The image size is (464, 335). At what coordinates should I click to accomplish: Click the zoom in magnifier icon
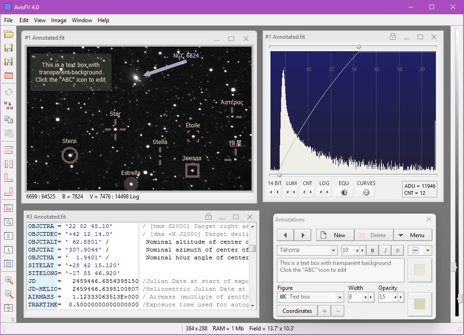tap(8, 280)
